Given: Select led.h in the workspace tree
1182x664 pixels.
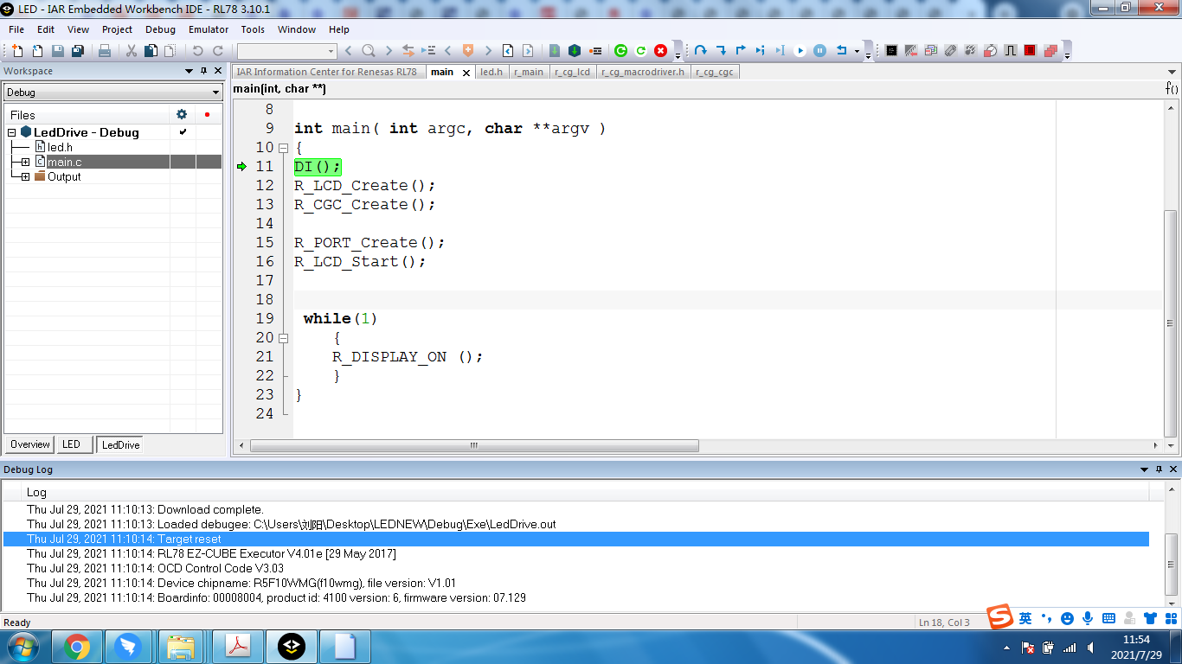Looking at the screenshot, I should 60,147.
